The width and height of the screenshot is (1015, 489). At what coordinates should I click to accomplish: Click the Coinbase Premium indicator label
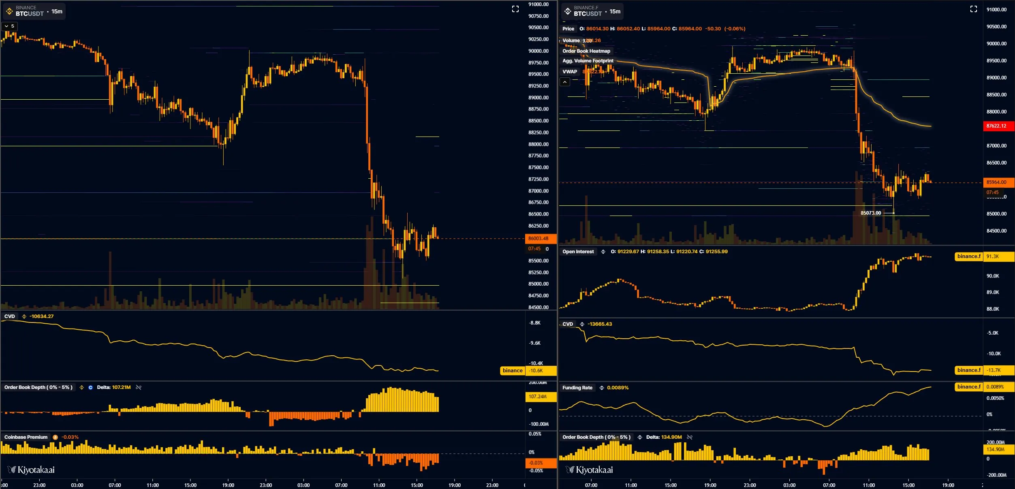click(26, 437)
